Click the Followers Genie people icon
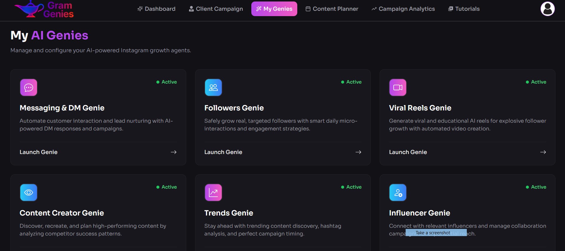Viewport: 565px width, 251px height. [213, 87]
